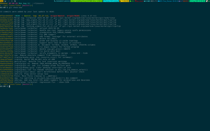The height and width of the screenshot is (131, 210).
Task: Click the 'turbostat: version 2025.09.09' commit
Action: click(29, 28)
